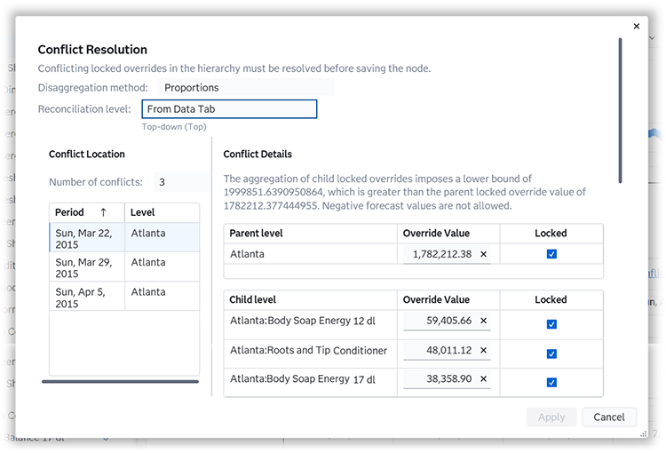Uncheck Locked for Atlanta parent level
The image size is (666, 453).
tap(551, 254)
